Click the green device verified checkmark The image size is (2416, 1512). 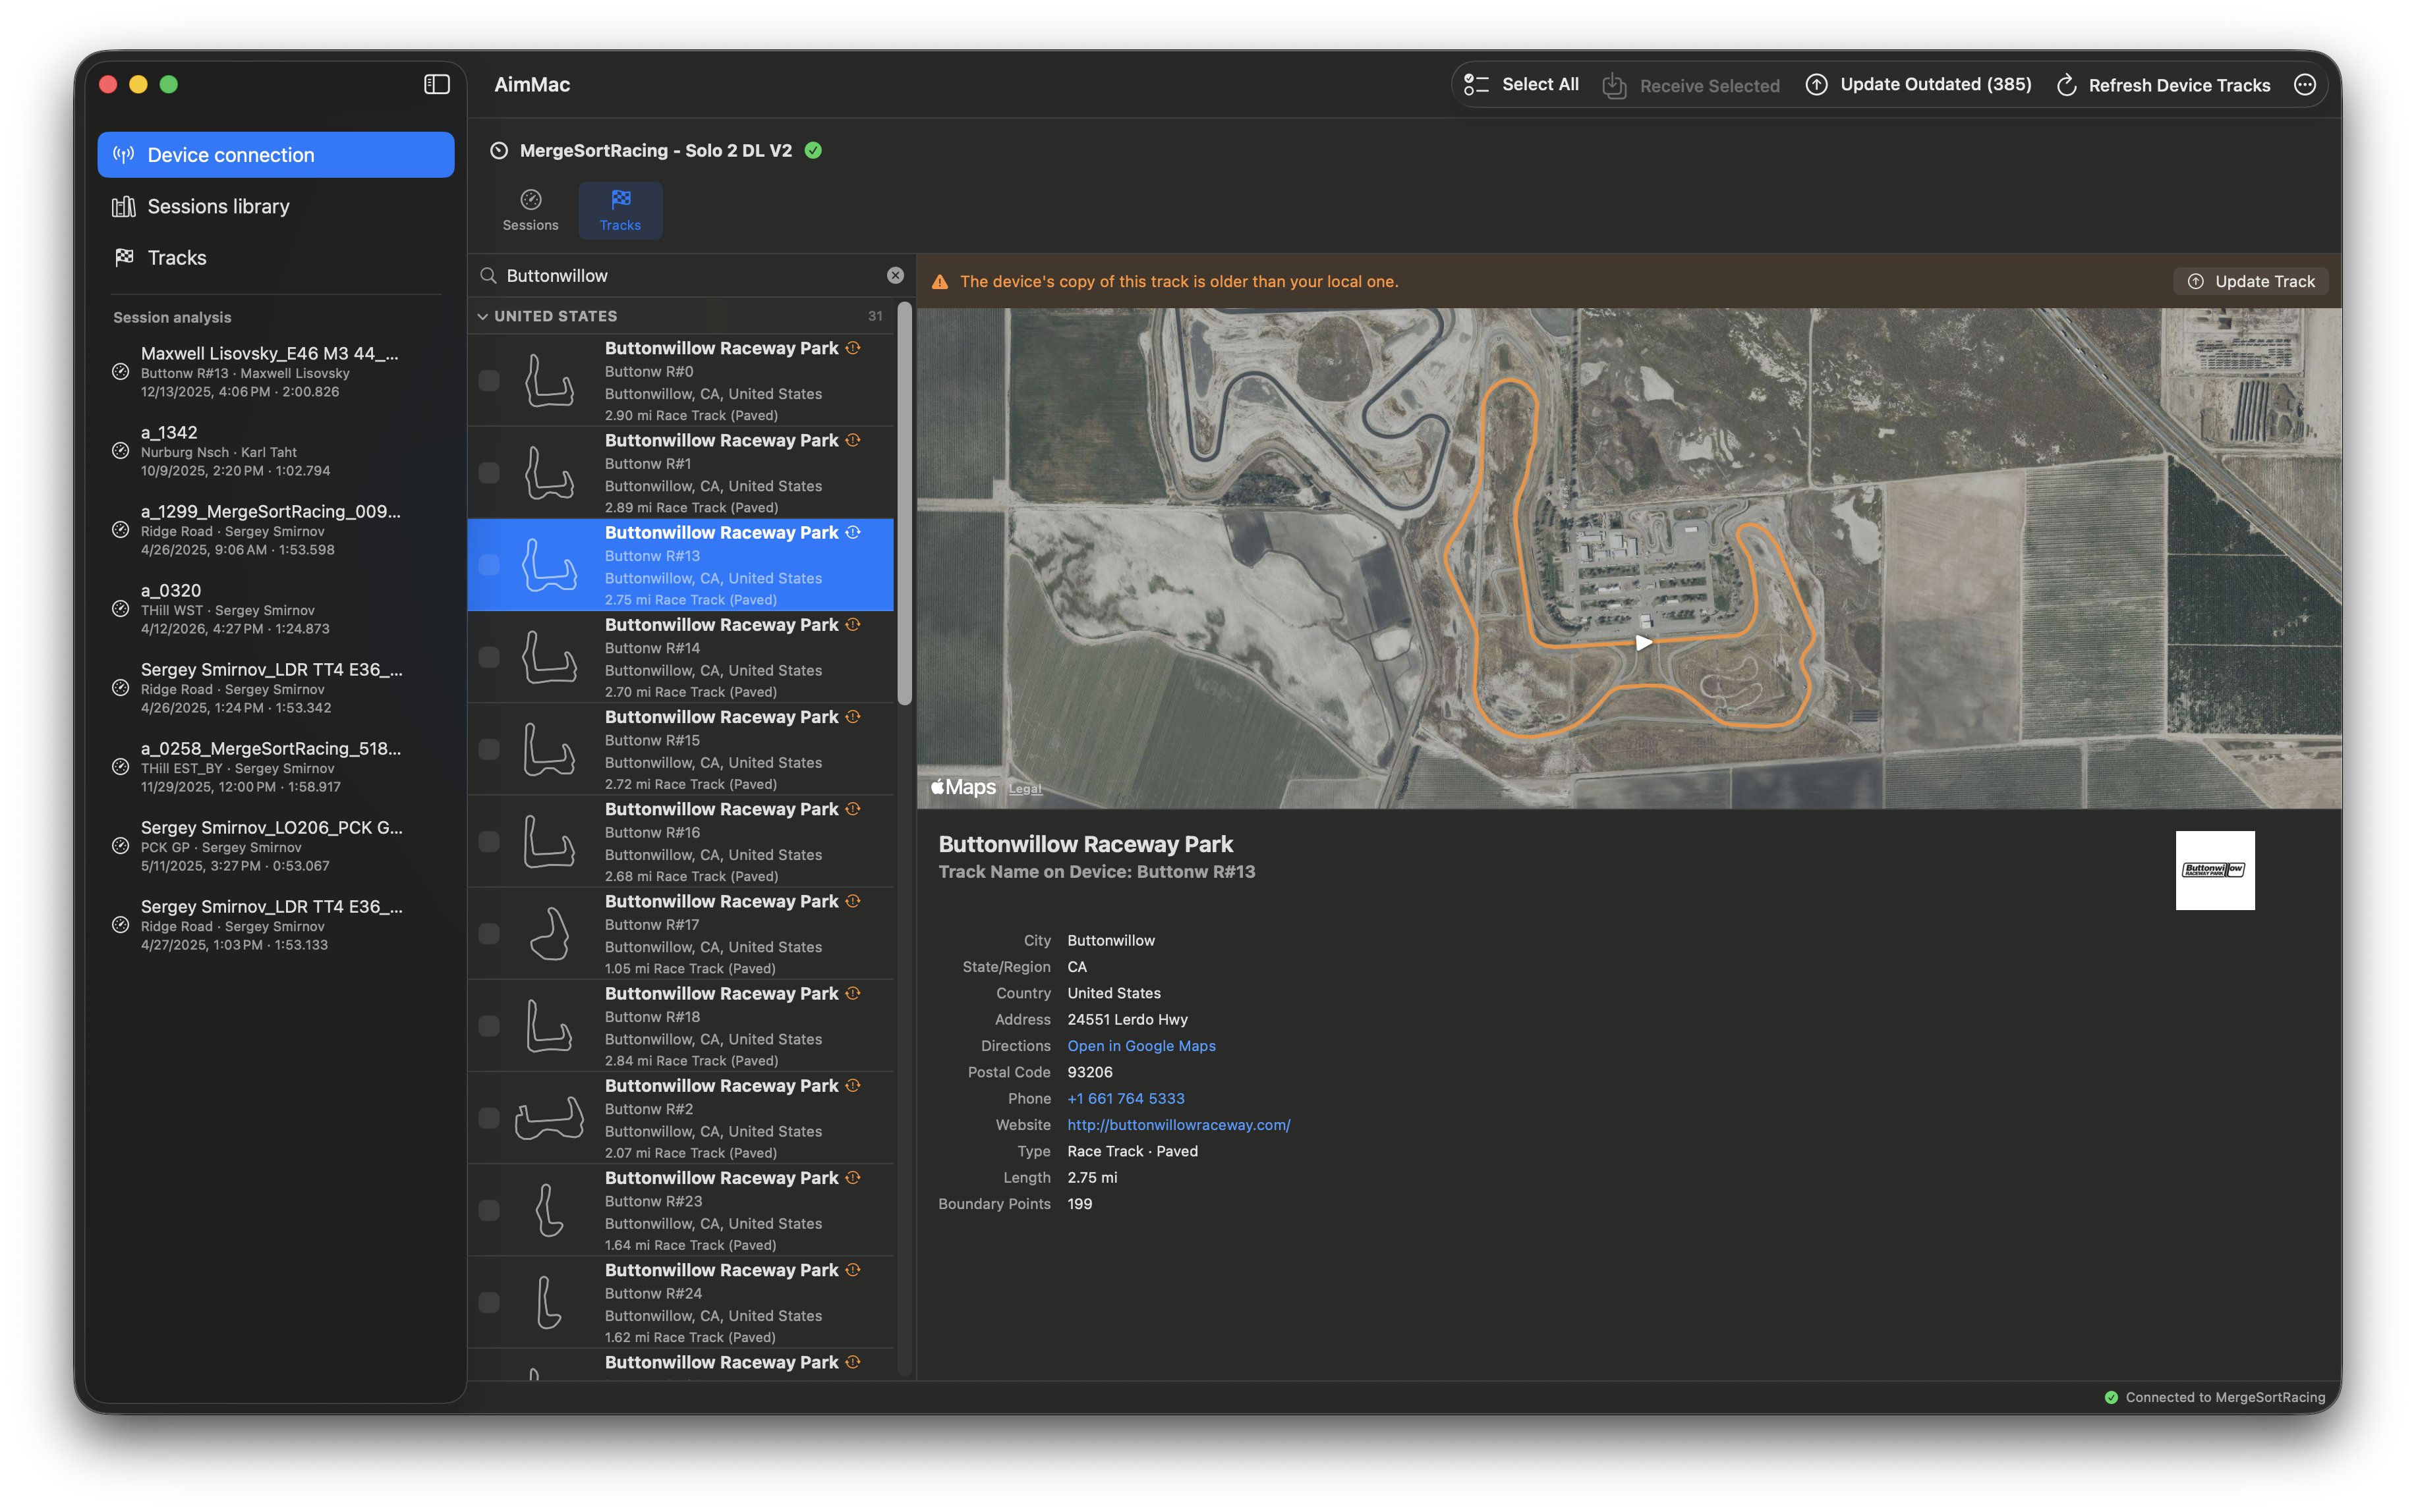[x=814, y=150]
